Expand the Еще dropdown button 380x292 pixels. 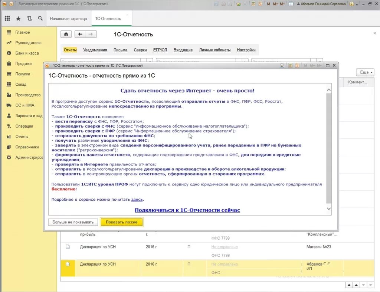tap(365, 72)
